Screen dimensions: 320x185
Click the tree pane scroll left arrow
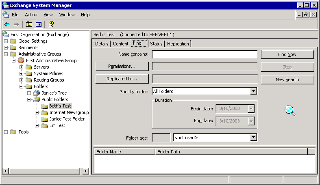point(6,171)
